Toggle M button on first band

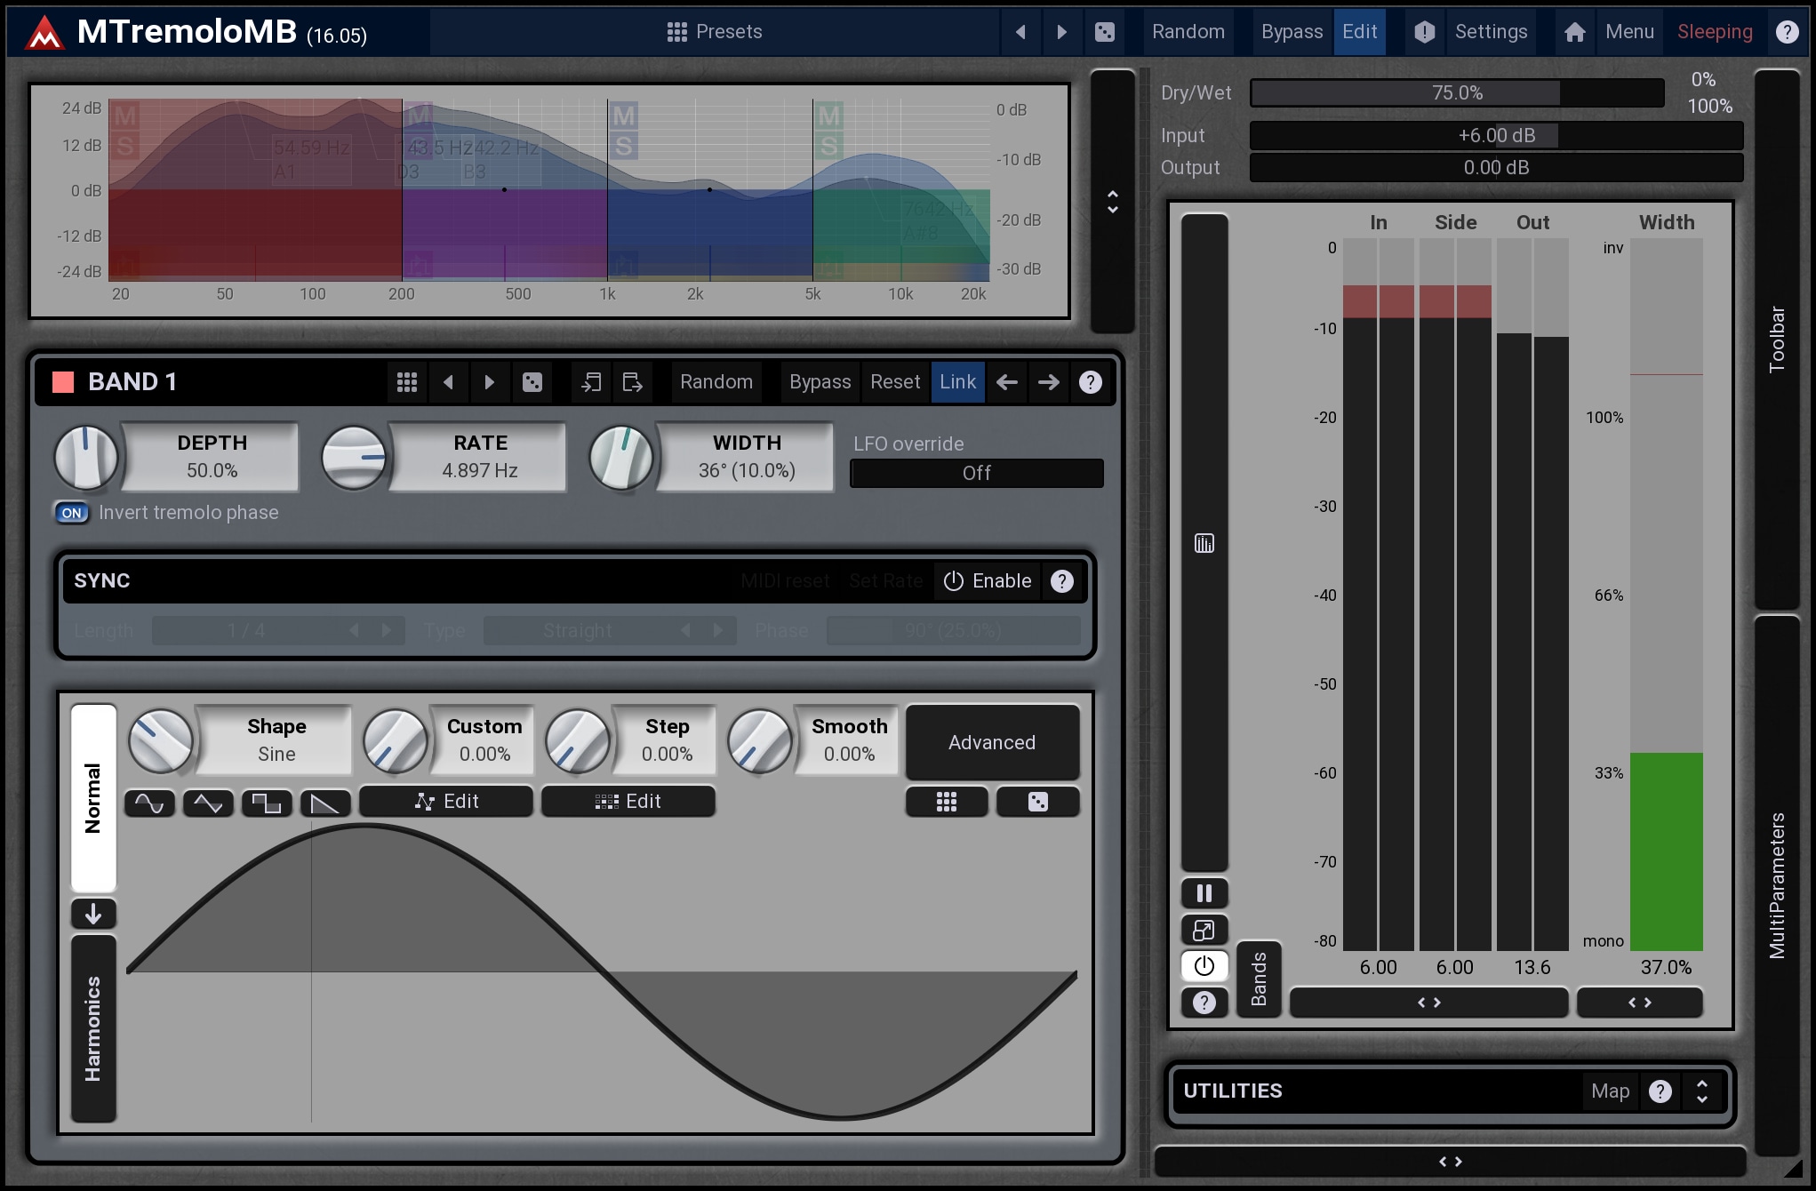point(125,116)
